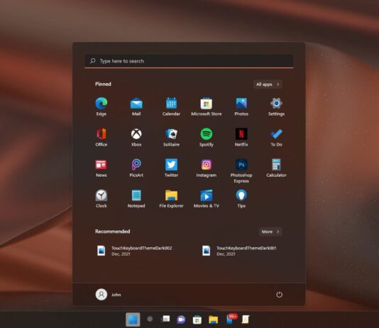
Task: Open the Chat icon on the taskbar
Action: (x=181, y=319)
